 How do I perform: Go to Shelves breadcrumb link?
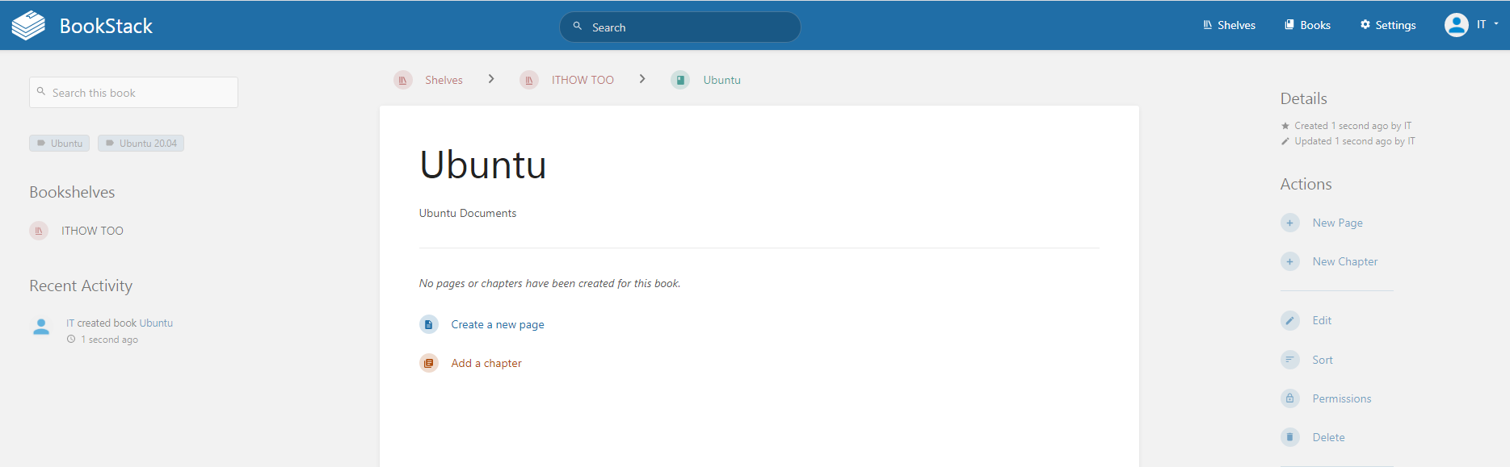tap(444, 80)
